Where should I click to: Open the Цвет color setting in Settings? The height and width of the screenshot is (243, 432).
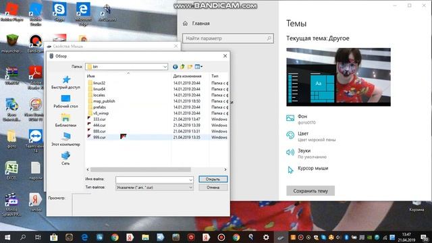pos(310,136)
